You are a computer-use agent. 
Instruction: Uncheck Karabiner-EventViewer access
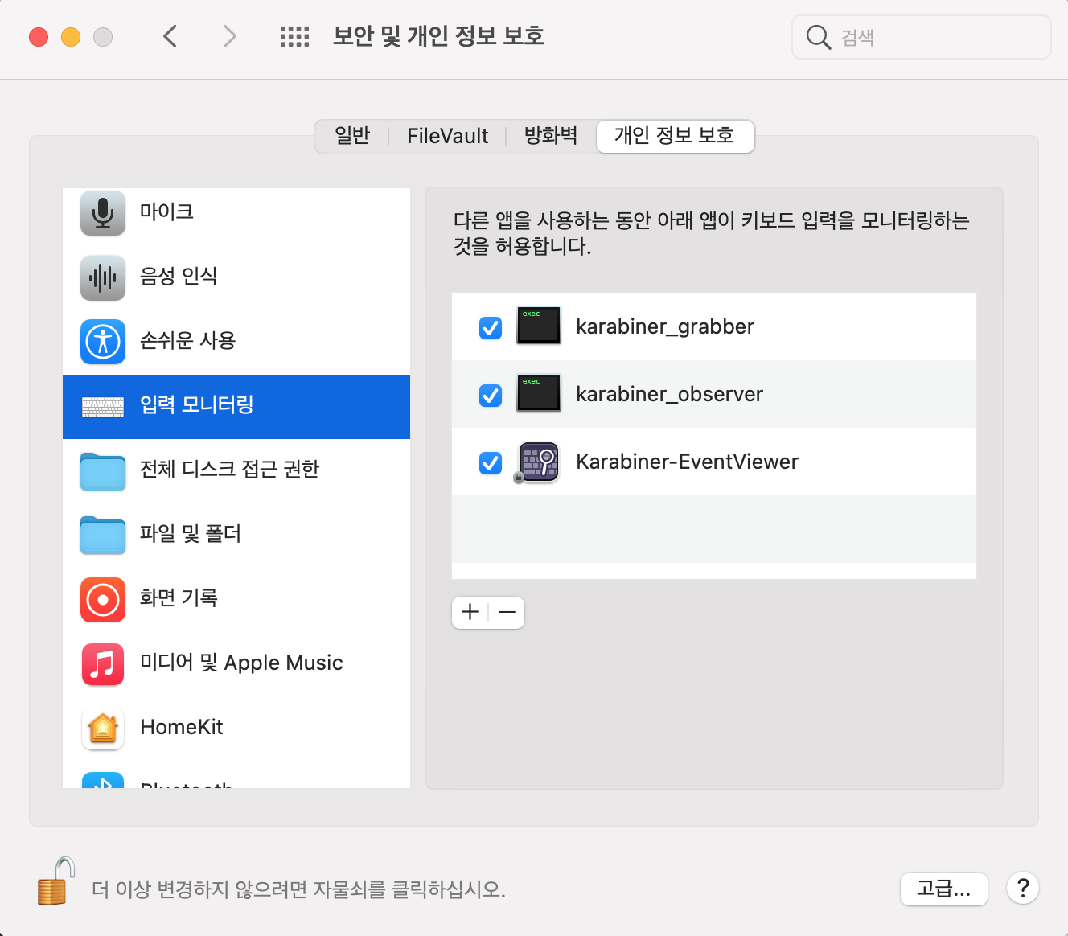(490, 462)
